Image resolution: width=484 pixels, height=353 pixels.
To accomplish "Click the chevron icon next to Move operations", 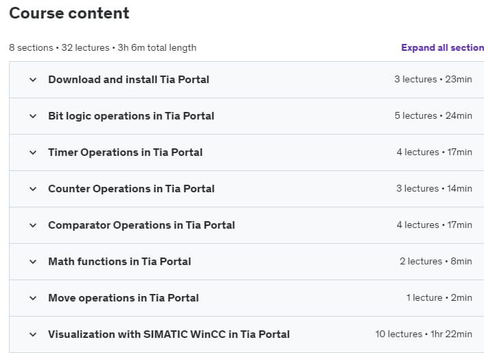I will (x=32, y=298).
